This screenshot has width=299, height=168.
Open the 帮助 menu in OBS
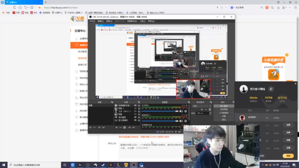click(151, 21)
